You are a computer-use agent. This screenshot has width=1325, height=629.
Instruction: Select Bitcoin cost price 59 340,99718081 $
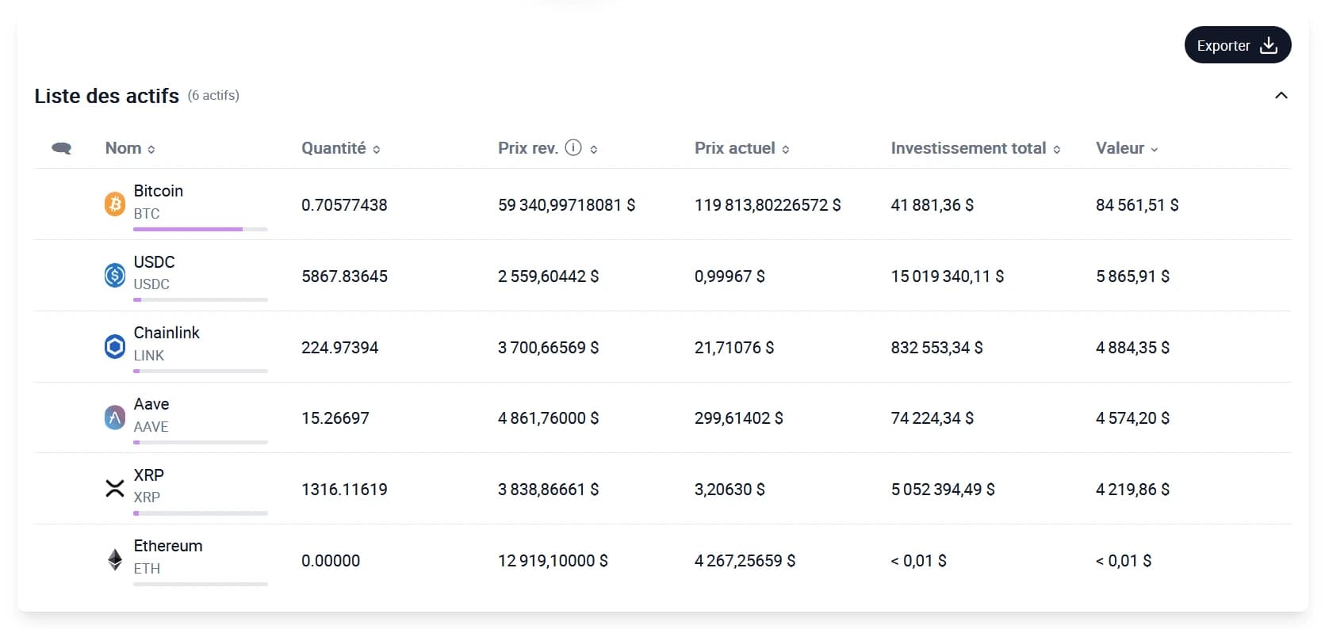567,205
